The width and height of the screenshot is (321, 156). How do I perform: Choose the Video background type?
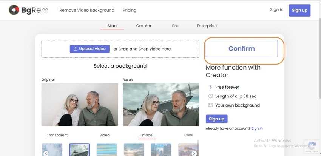point(105,135)
